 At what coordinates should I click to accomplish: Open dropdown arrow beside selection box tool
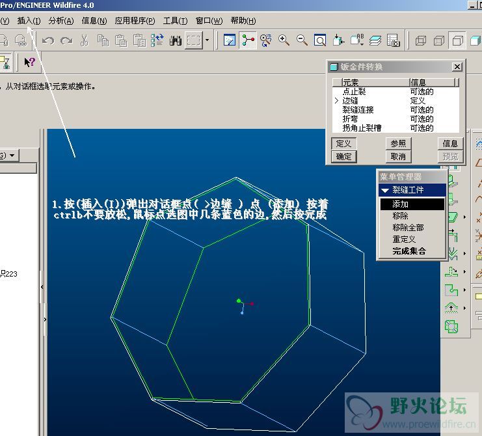(x=208, y=40)
